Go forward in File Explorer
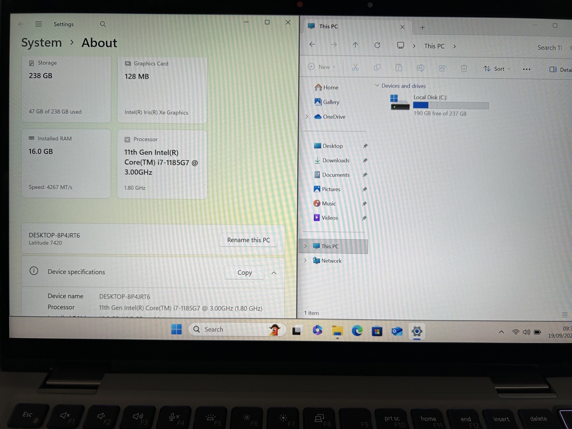This screenshot has width=572, height=429. 334,45
